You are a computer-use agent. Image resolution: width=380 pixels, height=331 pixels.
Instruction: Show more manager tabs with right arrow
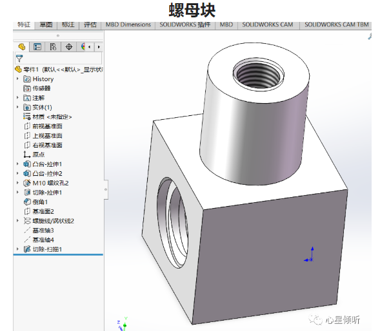coord(99,47)
